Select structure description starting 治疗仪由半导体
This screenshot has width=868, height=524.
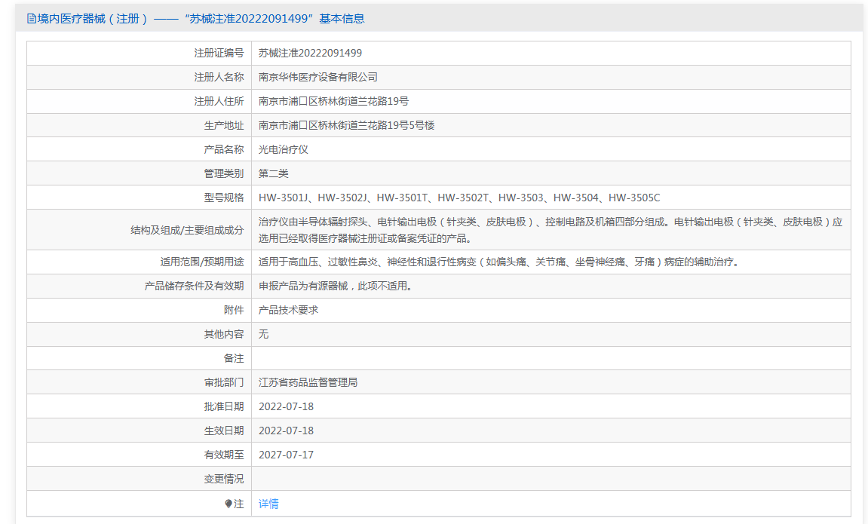point(551,230)
